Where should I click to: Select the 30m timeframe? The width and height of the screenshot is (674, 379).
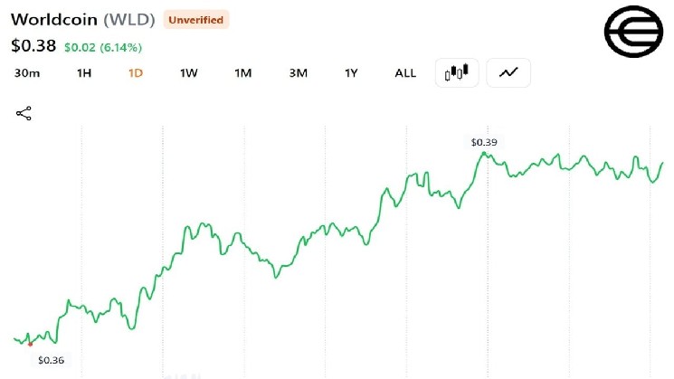click(27, 73)
